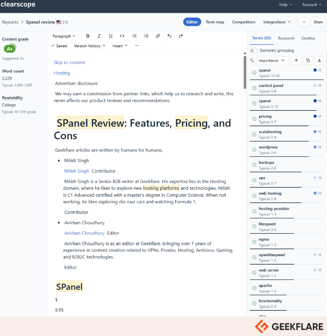Reverse the terms sort order
The width and height of the screenshot is (327, 336).
252,61
